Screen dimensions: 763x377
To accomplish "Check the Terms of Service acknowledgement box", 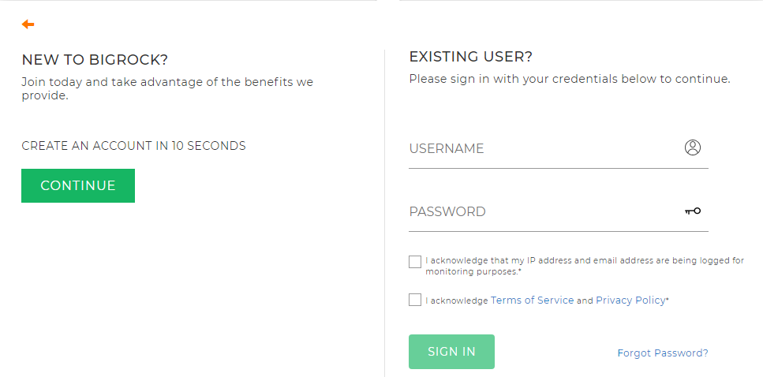I will (x=414, y=300).
